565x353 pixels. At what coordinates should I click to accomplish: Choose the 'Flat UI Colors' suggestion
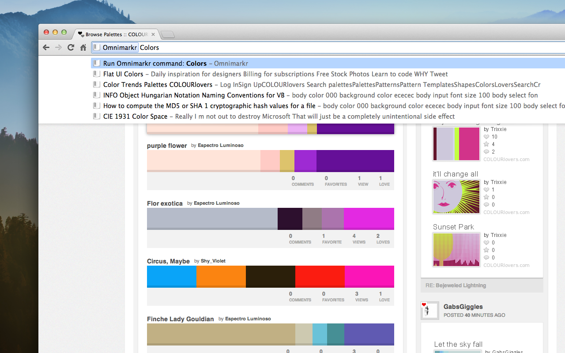click(x=328, y=74)
